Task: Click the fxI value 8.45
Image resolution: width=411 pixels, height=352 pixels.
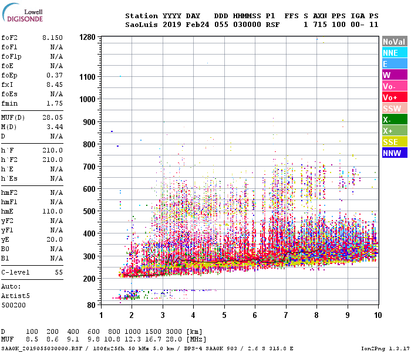Action: tap(55, 84)
